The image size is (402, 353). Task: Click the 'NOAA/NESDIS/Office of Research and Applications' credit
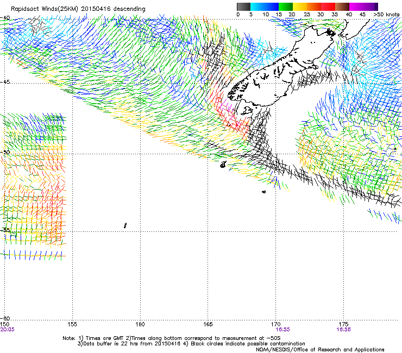tap(320, 349)
